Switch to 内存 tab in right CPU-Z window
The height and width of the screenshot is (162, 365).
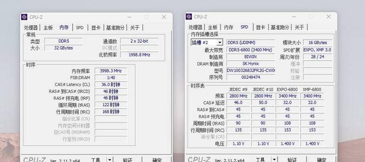pos(228,27)
